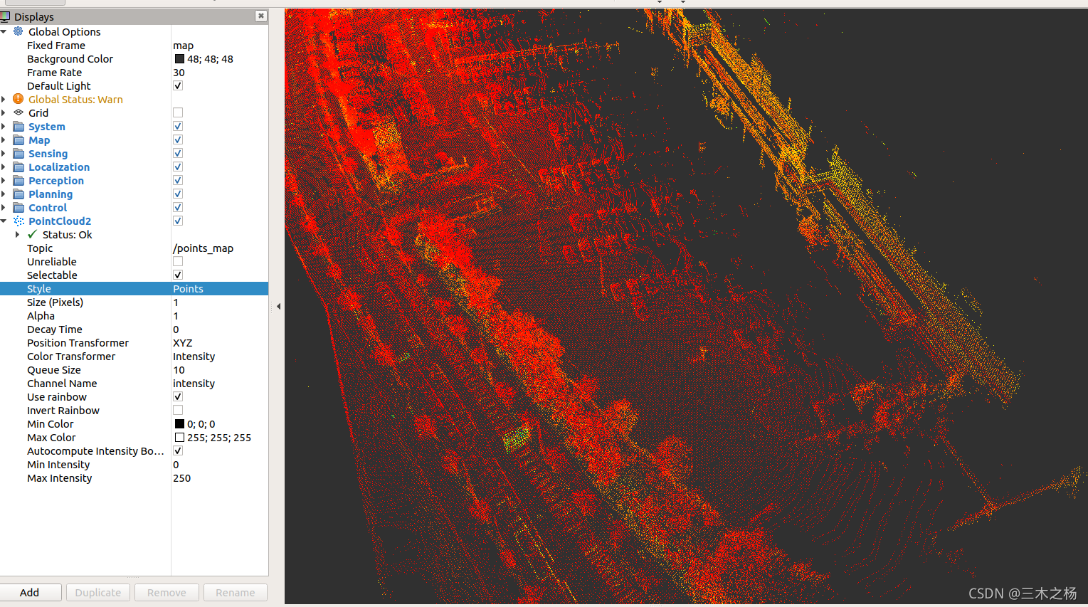The width and height of the screenshot is (1088, 607).
Task: Click the Min Color black swatch
Action: [x=179, y=423]
